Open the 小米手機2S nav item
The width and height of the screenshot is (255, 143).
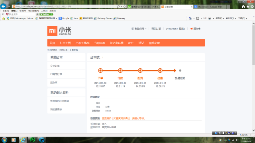pyautogui.click(x=82, y=43)
